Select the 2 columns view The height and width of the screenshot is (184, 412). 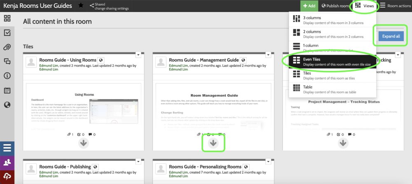(332, 34)
